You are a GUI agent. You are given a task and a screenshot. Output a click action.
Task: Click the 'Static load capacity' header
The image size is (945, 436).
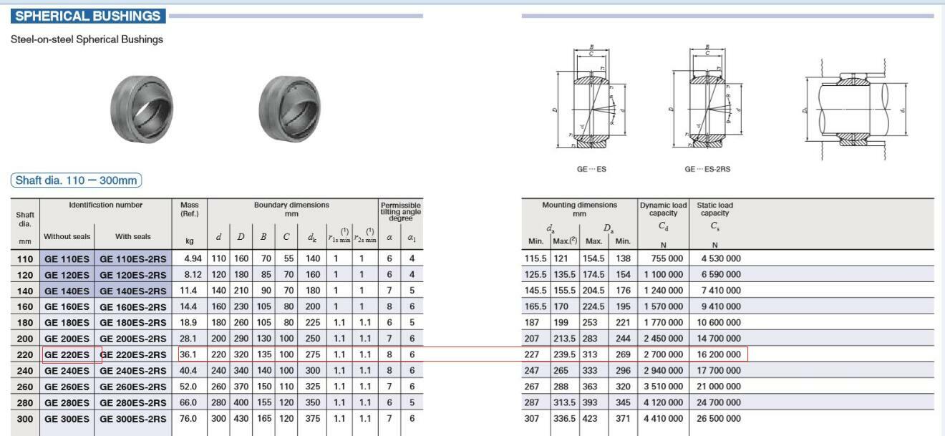pyautogui.click(x=715, y=209)
